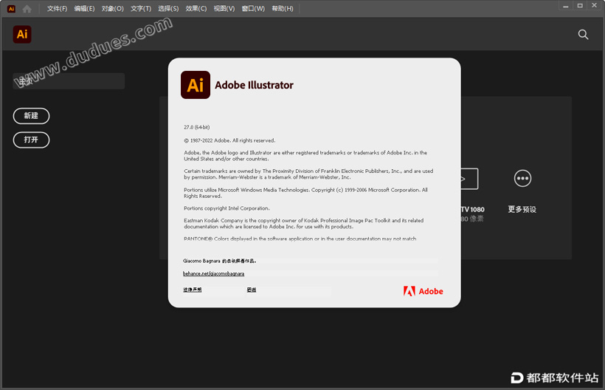Select the TV 1080 preset icon
Image resolution: width=605 pixels, height=390 pixels.
pos(469,179)
